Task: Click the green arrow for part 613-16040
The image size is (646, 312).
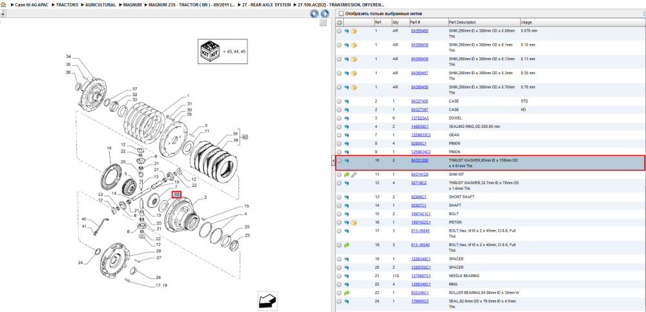Action: click(346, 245)
